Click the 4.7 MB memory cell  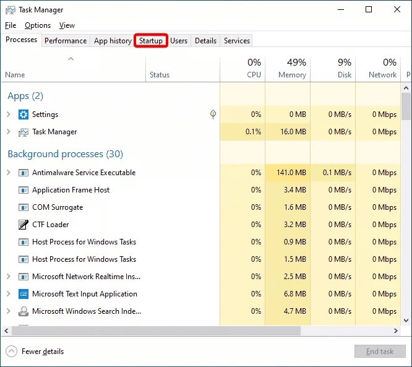(288, 311)
